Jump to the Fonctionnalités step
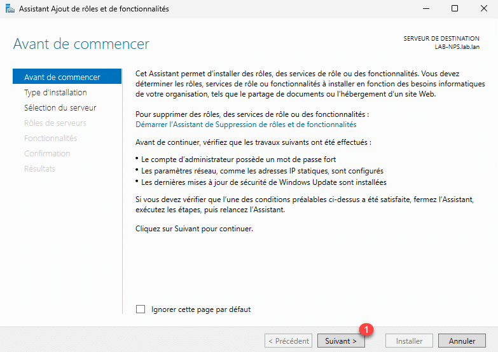 pyautogui.click(x=50, y=139)
